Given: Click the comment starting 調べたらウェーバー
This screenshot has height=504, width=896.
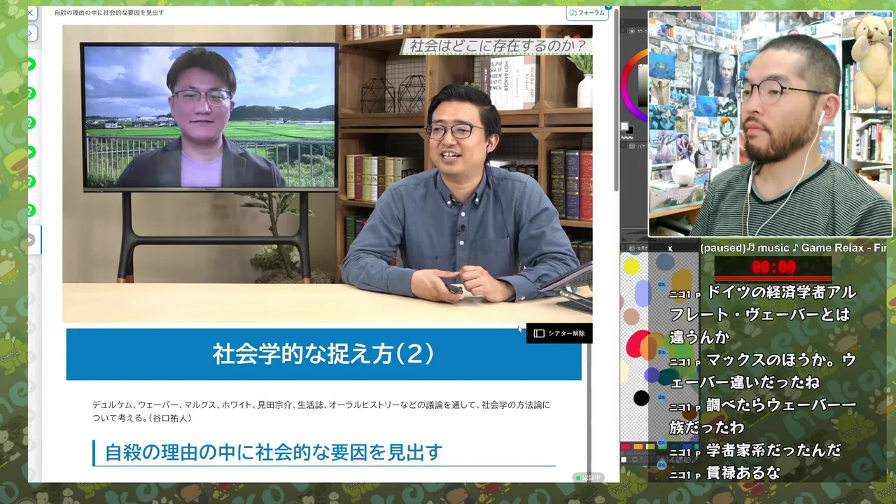Looking at the screenshot, I should [763, 416].
